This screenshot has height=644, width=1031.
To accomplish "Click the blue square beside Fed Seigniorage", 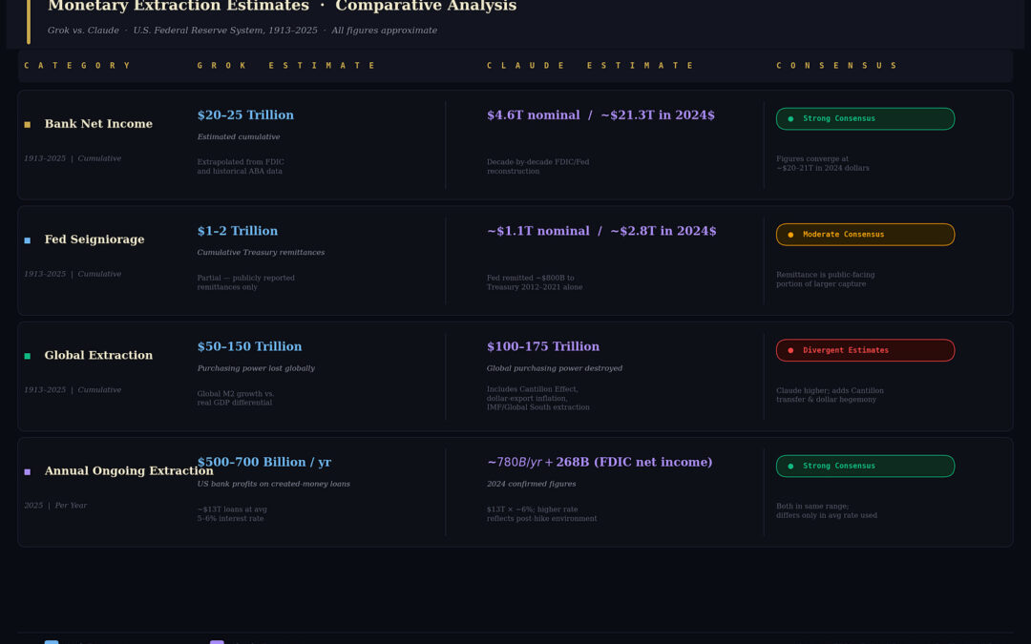I will point(28,240).
